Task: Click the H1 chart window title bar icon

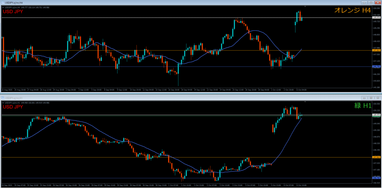Action: tap(3, 98)
